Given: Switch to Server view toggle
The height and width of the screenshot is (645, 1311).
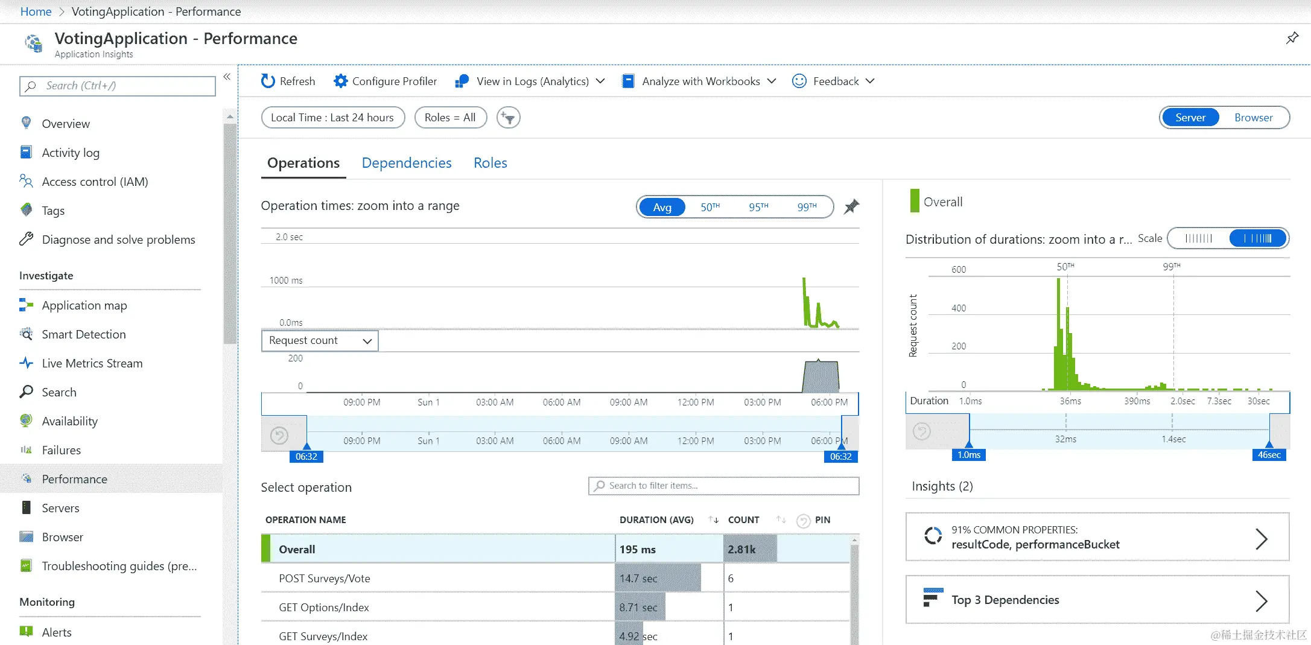Looking at the screenshot, I should pyautogui.click(x=1190, y=118).
